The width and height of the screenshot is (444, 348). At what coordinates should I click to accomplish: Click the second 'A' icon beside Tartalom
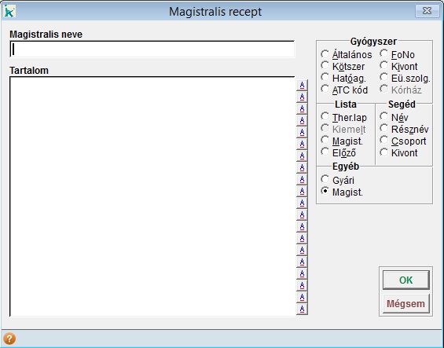pos(302,97)
